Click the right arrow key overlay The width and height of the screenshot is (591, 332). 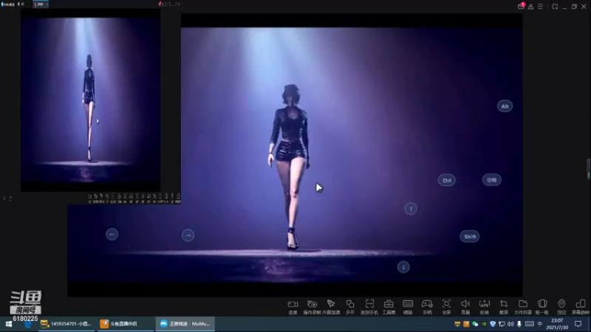[188, 235]
